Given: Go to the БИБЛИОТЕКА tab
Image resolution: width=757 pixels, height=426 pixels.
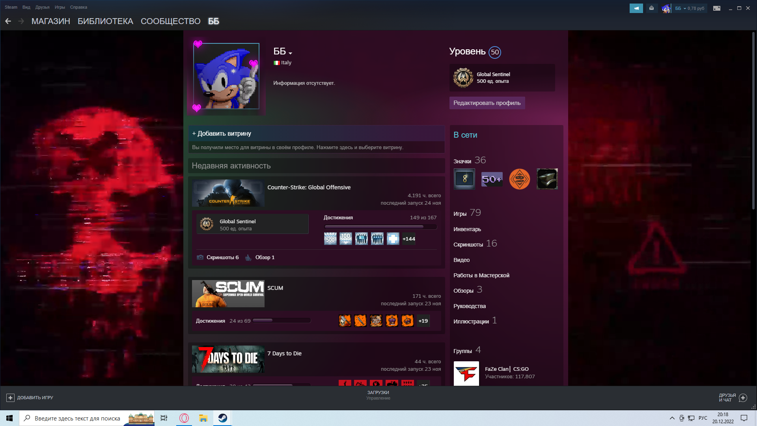Looking at the screenshot, I should click(105, 21).
